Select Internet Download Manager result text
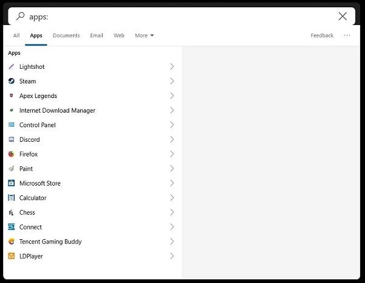The height and width of the screenshot is (283, 365). tap(57, 110)
